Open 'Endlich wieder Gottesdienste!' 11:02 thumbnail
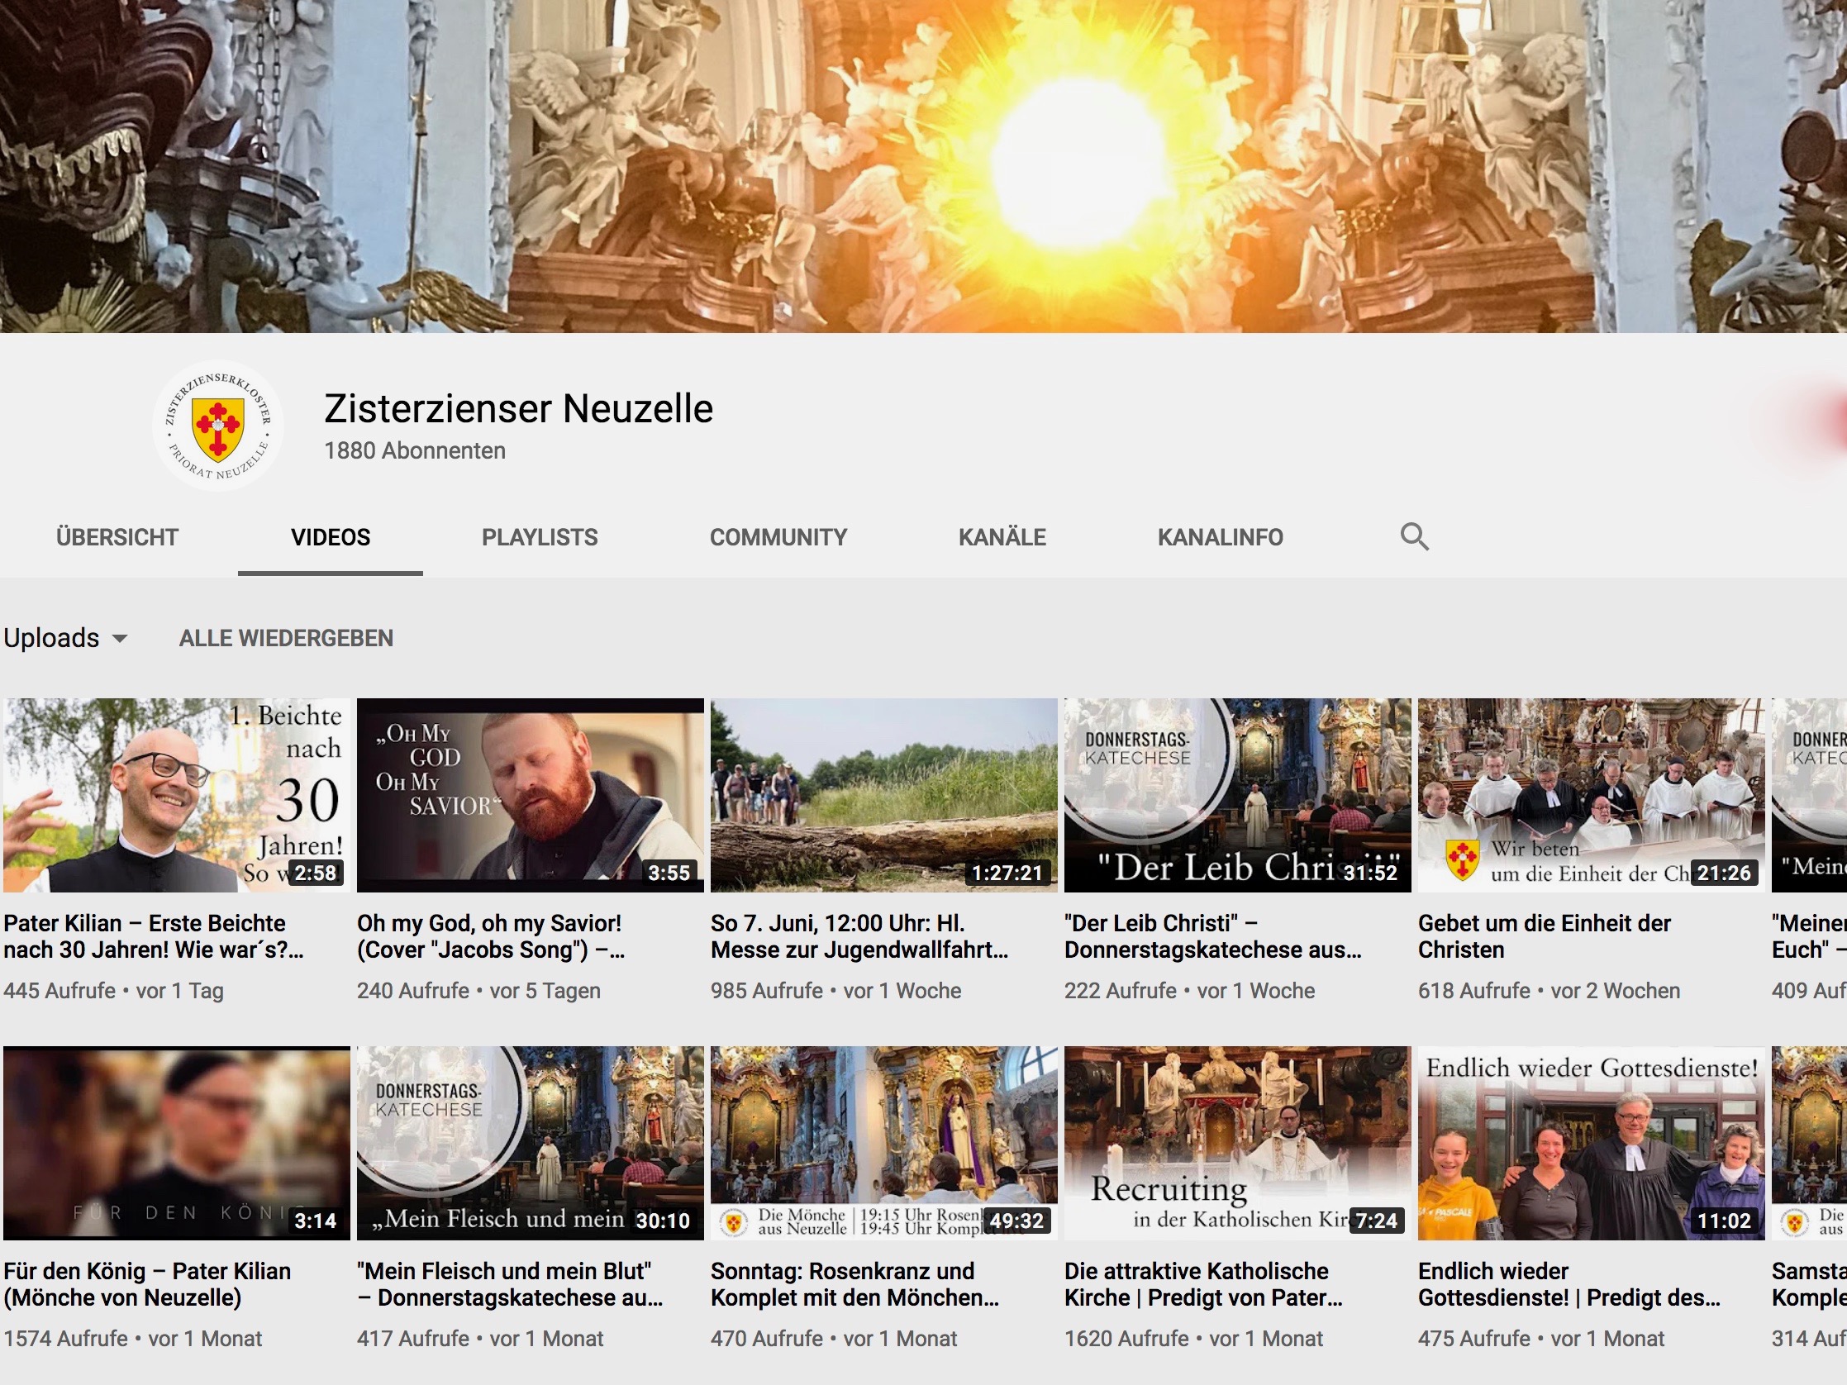Screen dimensions: 1847x1385 tap(1592, 1143)
